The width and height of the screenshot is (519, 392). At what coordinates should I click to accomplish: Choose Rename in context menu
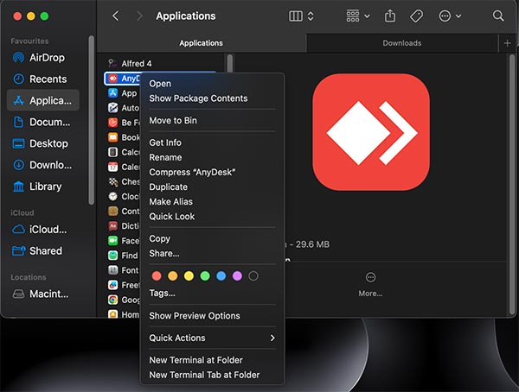(212, 157)
